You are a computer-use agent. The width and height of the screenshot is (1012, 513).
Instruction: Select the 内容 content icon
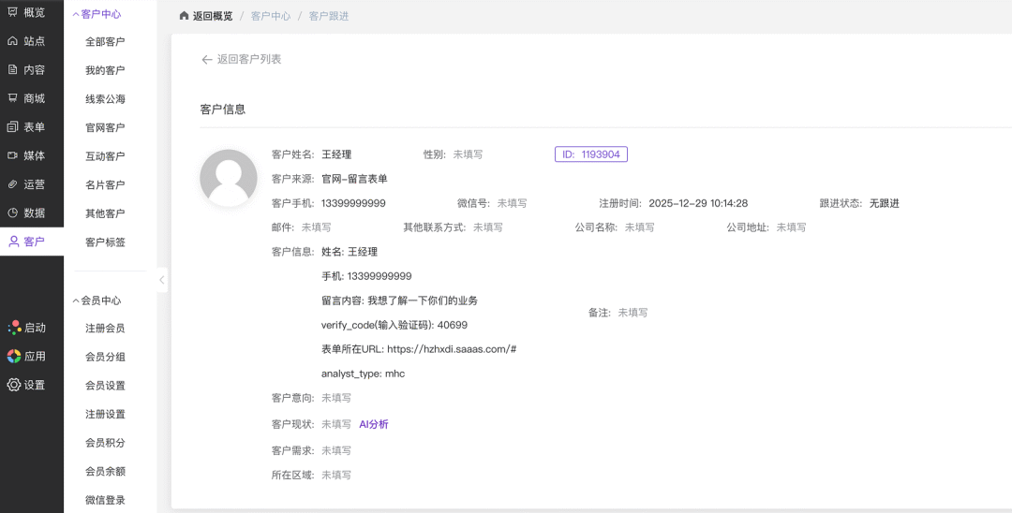point(13,70)
